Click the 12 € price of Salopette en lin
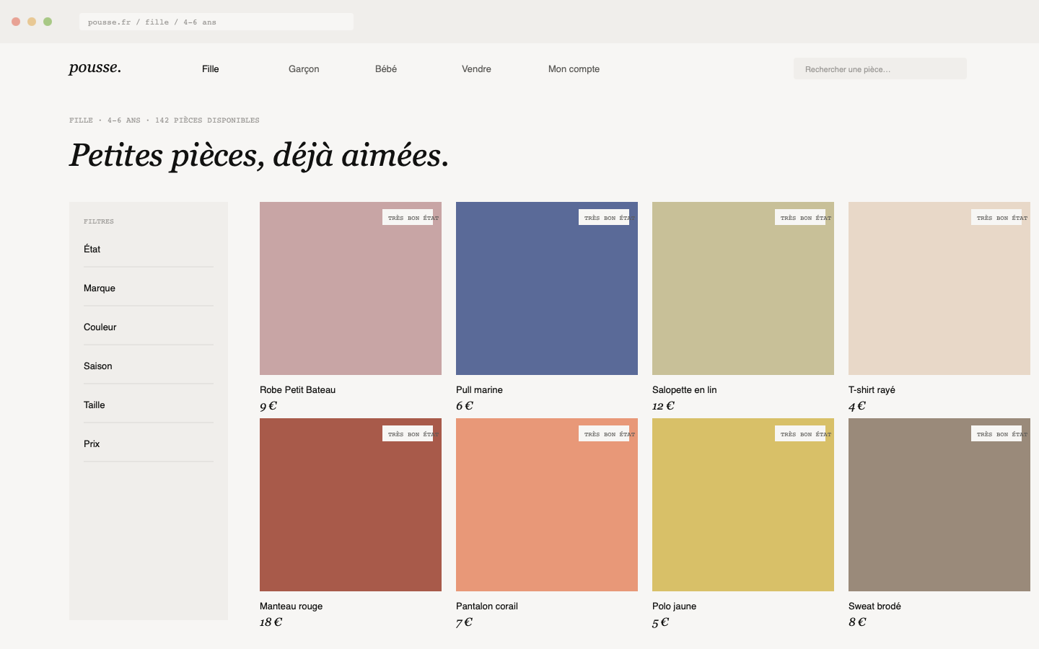 coord(663,406)
